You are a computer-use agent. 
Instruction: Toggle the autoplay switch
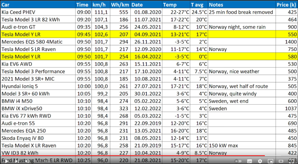238,161
